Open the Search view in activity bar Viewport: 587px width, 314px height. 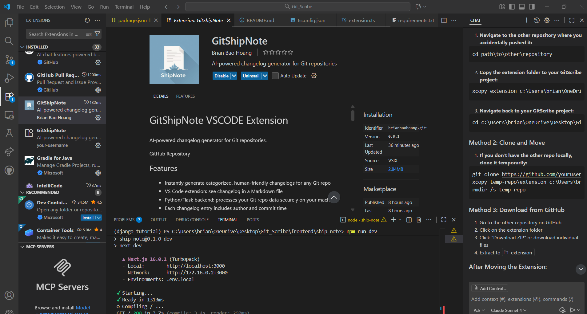pos(9,41)
